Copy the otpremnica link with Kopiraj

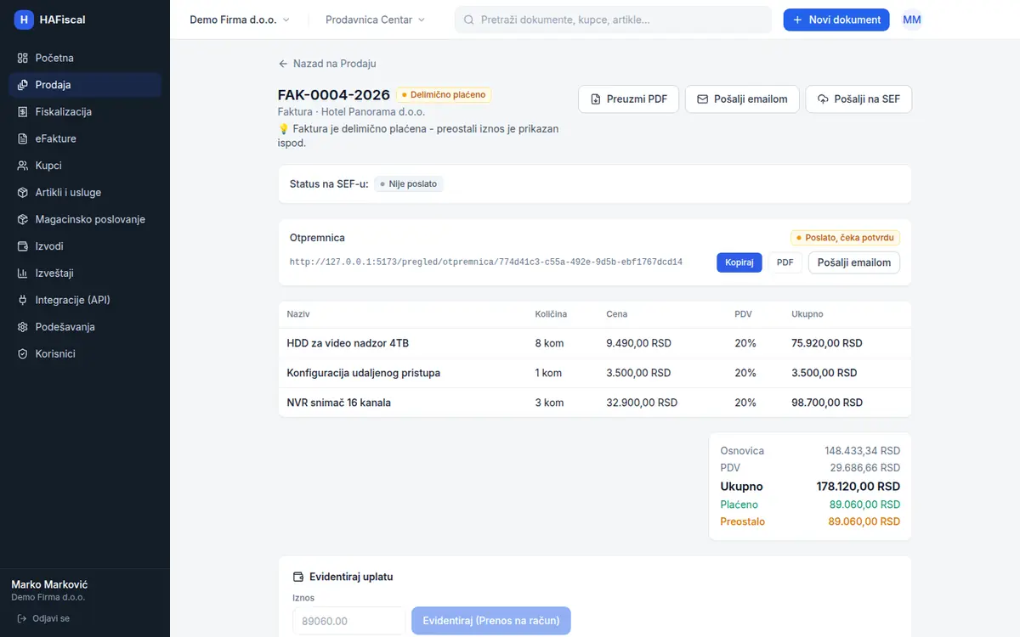pyautogui.click(x=739, y=262)
